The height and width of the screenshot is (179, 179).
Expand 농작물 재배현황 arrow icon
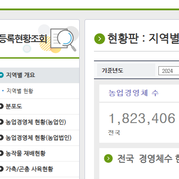(x=1, y=153)
